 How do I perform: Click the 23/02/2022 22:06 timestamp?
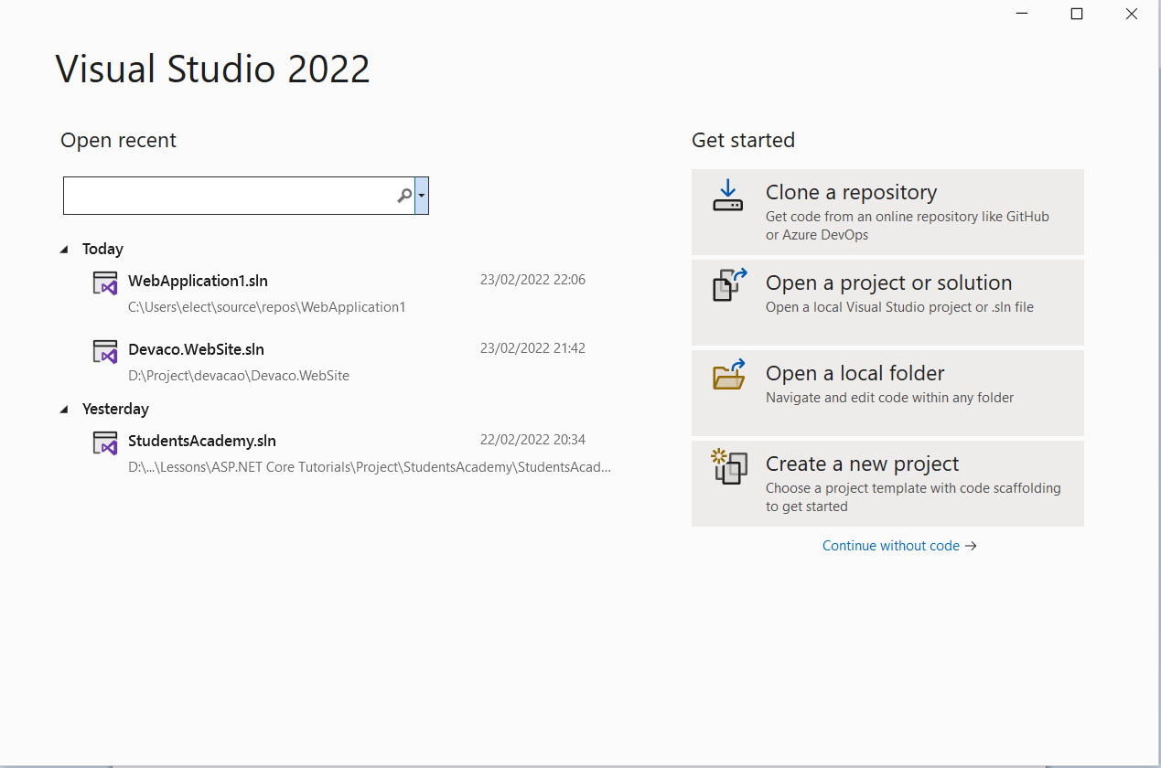coord(532,280)
